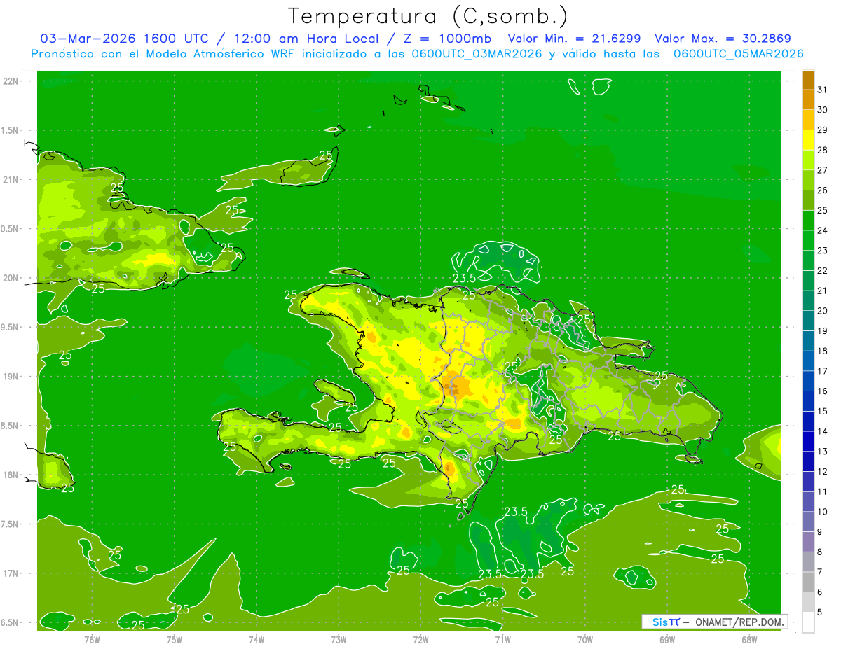Viewport: 841px width, 649px height.
Task: Click the latitude axis label 19N
Action: 11,377
